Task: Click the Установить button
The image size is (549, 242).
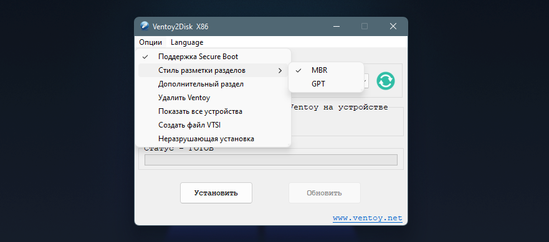Action: 216,193
